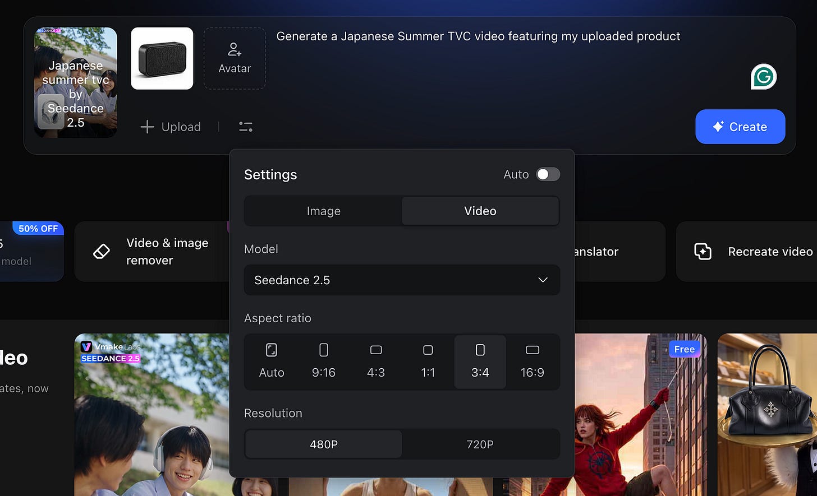Image resolution: width=817 pixels, height=496 pixels.
Task: Open the Video & image remover tool
Action: point(152,251)
